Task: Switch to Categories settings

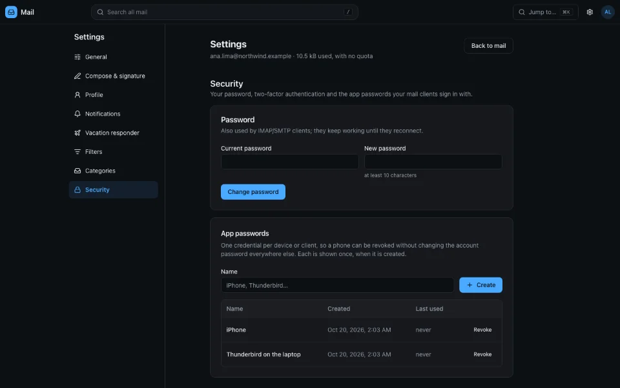Action: coord(114,171)
